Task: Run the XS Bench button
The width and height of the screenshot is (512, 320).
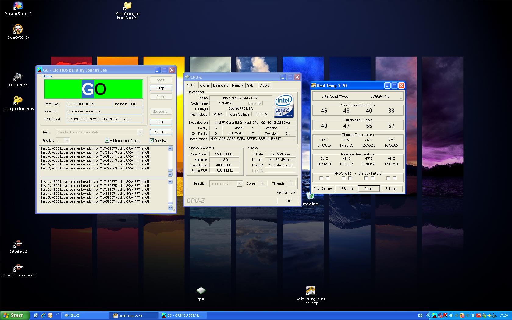Action: point(346,189)
